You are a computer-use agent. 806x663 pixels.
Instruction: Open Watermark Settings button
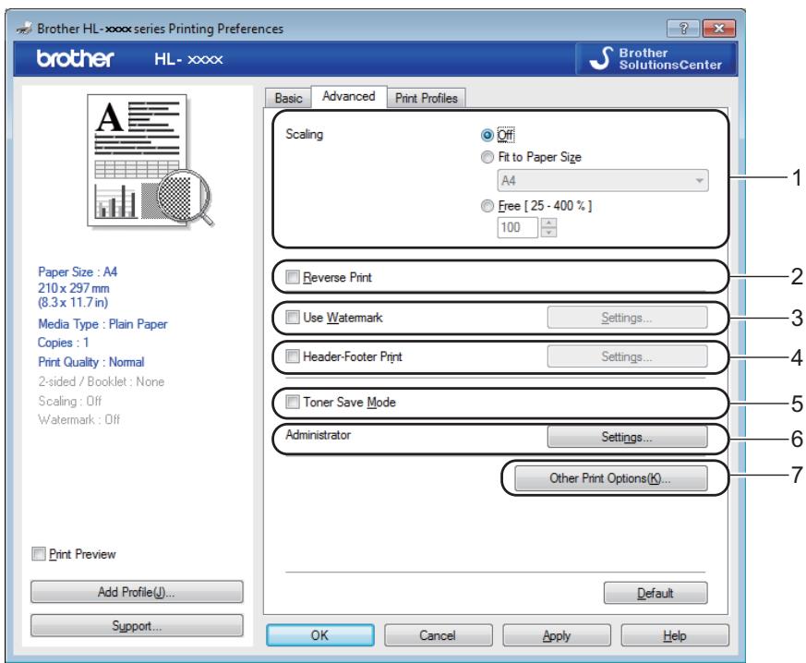[x=627, y=318]
